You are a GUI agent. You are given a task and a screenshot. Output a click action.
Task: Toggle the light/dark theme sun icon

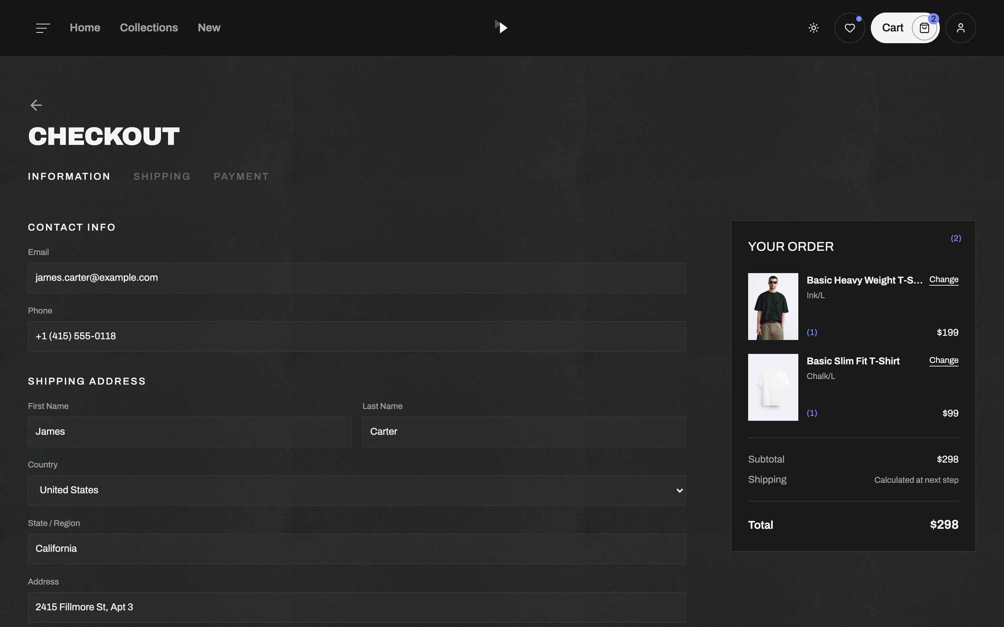[x=813, y=28]
